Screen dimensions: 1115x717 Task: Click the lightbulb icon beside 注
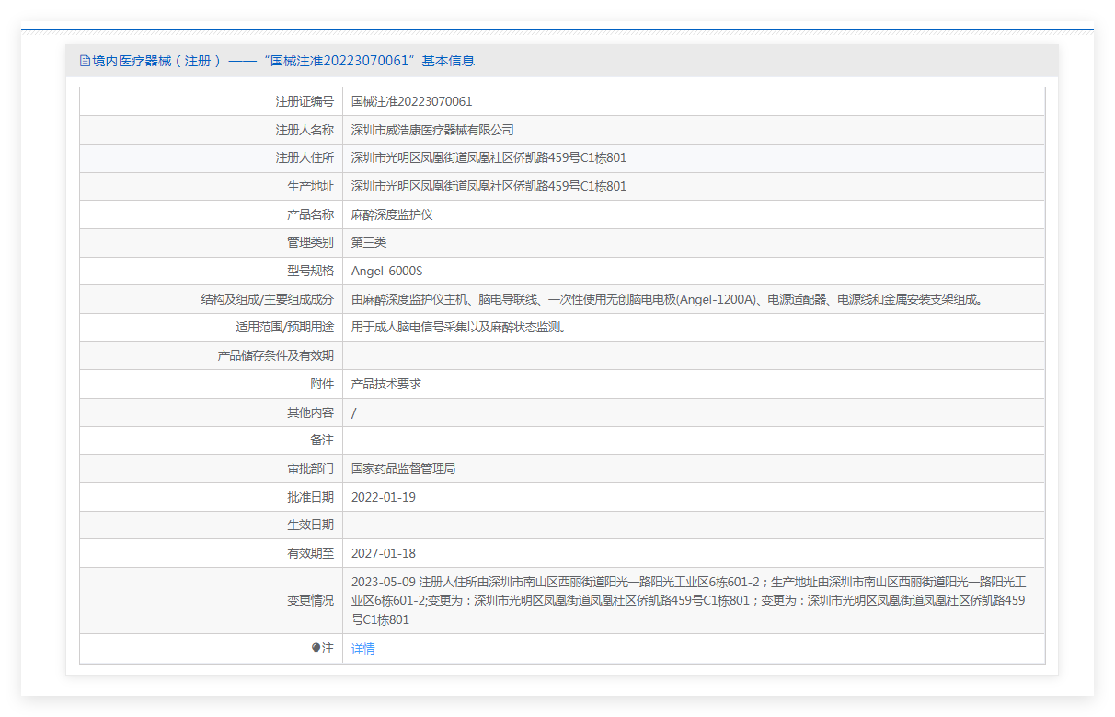pos(316,649)
